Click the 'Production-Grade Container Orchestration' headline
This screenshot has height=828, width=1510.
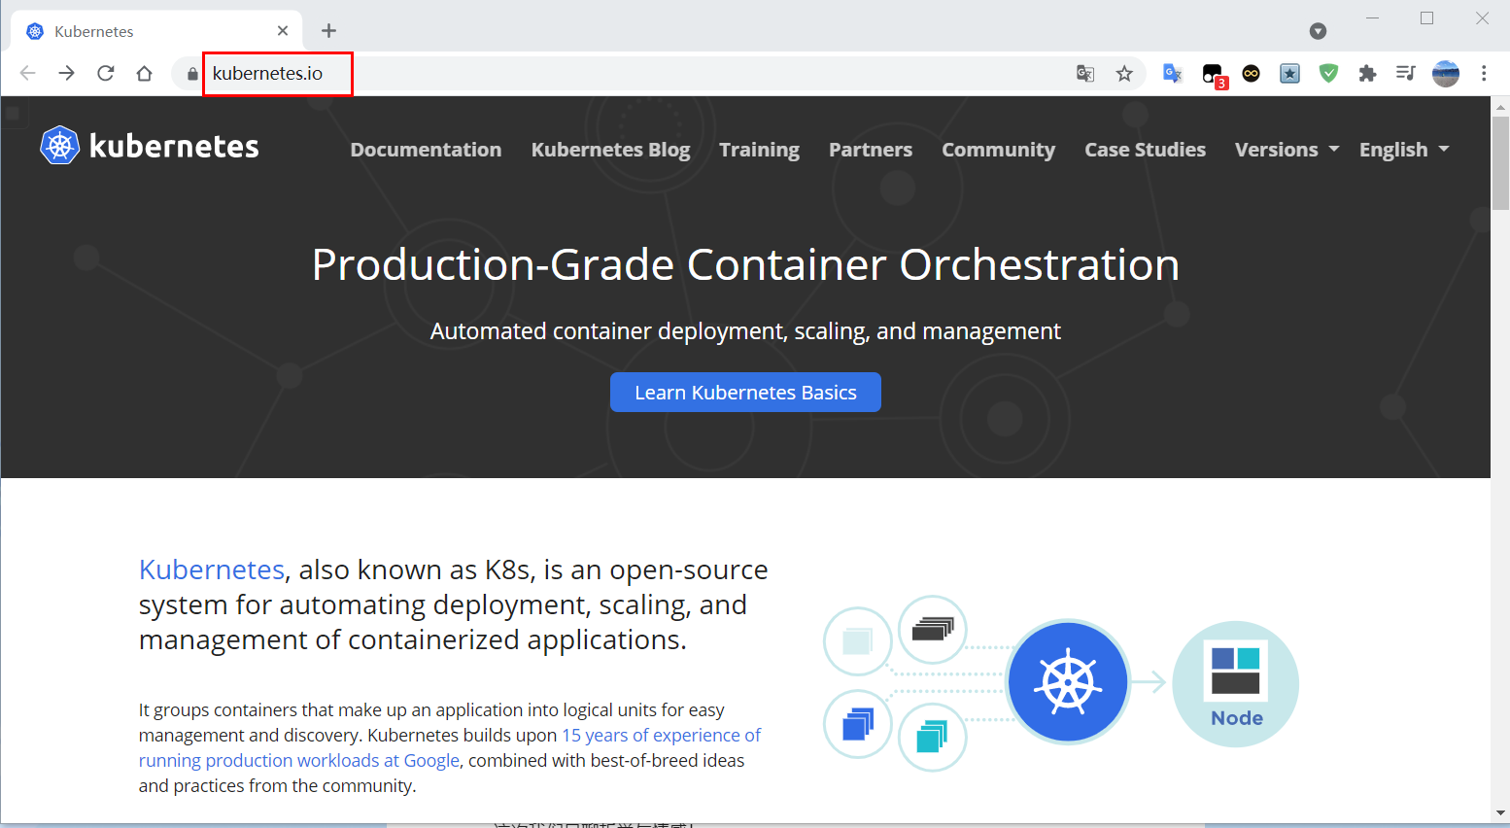(x=745, y=264)
